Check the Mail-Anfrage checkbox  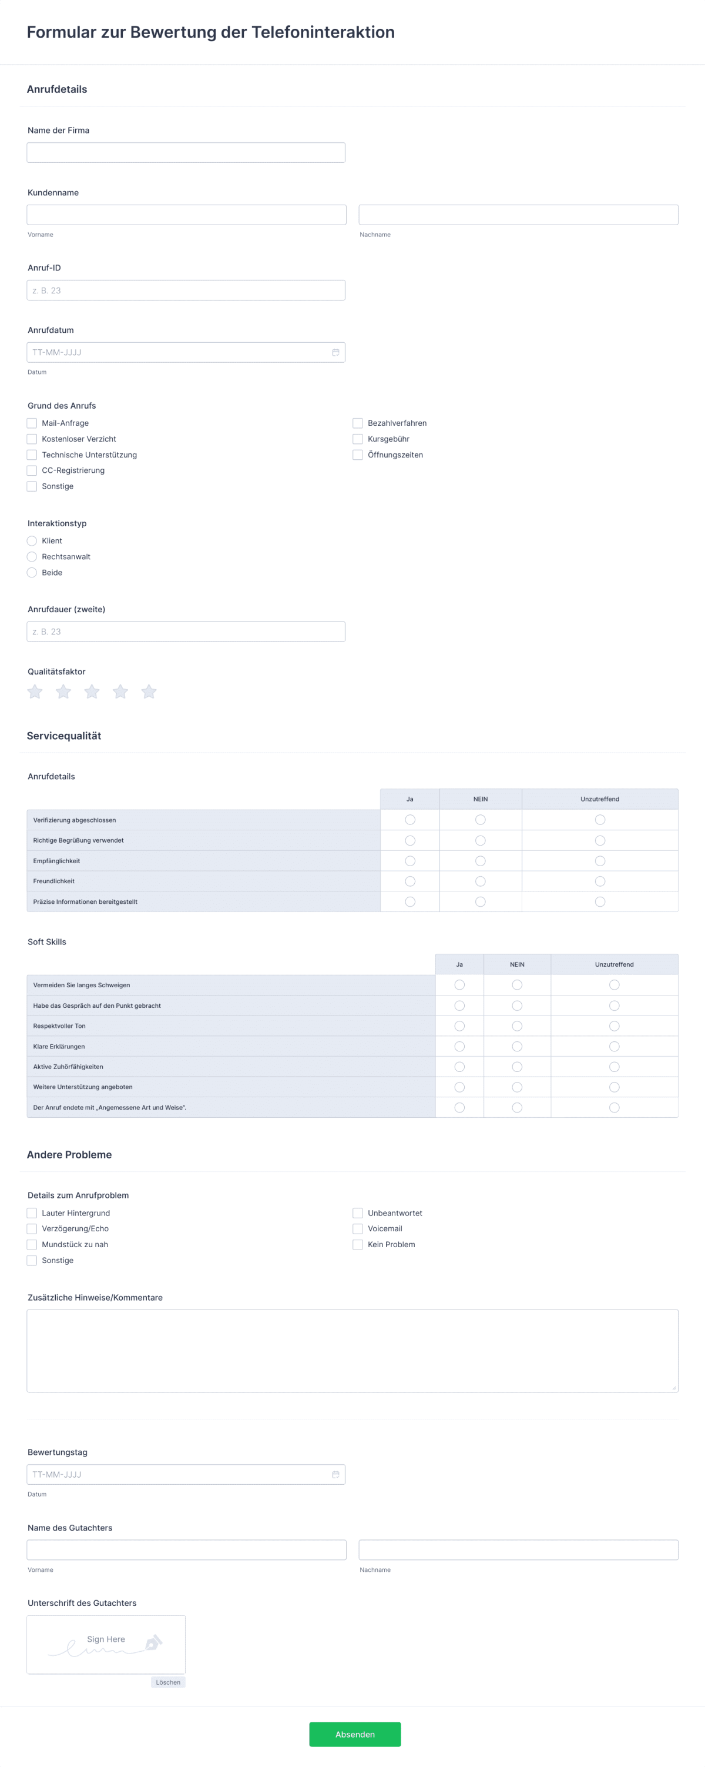(x=32, y=423)
